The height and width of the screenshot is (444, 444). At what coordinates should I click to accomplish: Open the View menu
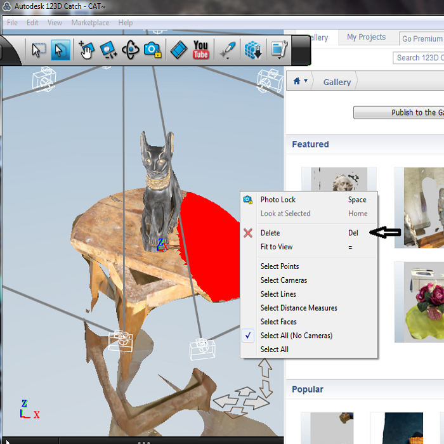coord(55,23)
